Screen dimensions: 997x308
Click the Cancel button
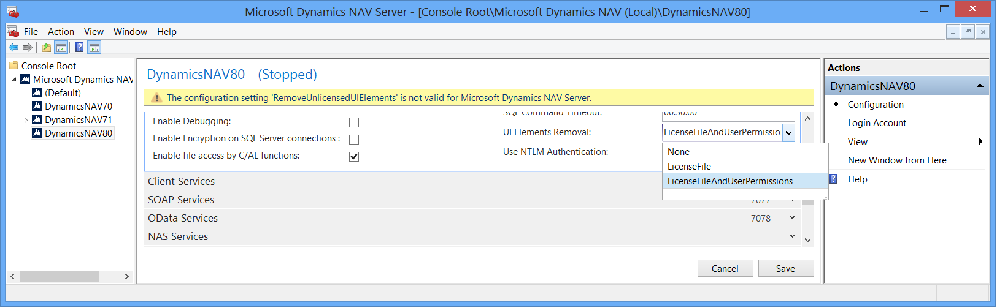[x=725, y=268]
